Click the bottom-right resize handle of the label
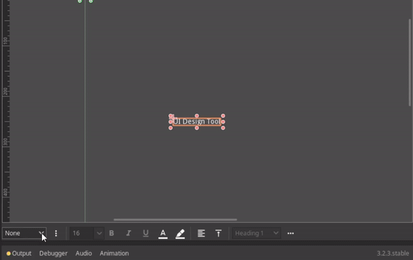The width and height of the screenshot is (413, 260). coord(223,128)
